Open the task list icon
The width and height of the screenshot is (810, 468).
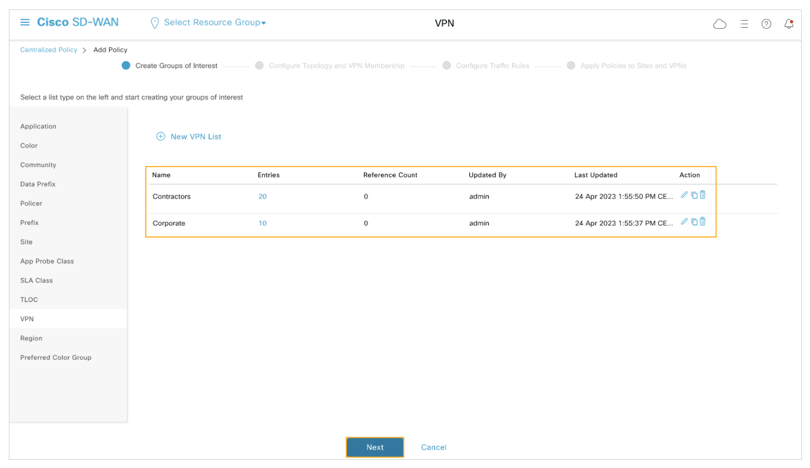point(744,24)
